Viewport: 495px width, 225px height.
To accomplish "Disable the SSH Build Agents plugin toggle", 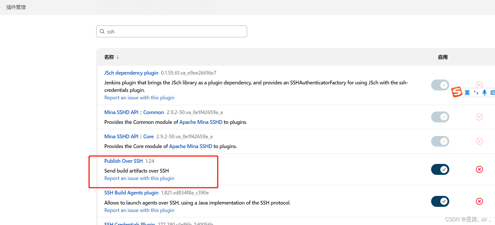I will coord(440,201).
